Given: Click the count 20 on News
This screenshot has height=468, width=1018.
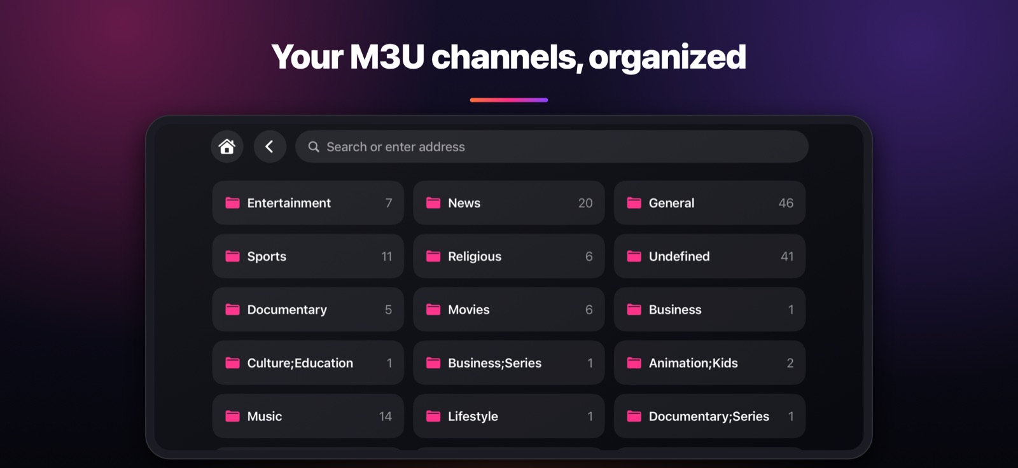Looking at the screenshot, I should pyautogui.click(x=585, y=203).
